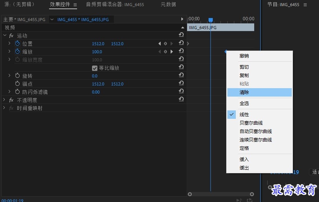Show/hide timeline view arrow
Image resolution: width=319 pixels, height=202 pixels.
(182, 19)
